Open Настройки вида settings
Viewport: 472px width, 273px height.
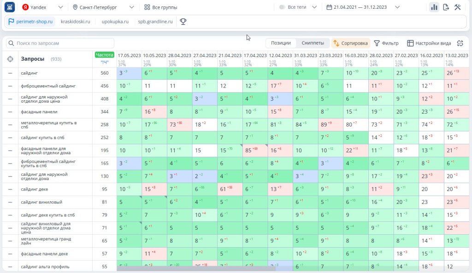429,43
